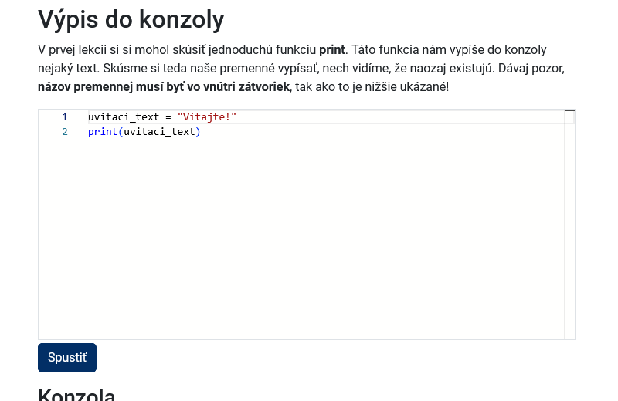The image size is (618, 401).
Task: Click the opening parenthesis after print
Action: coord(121,132)
